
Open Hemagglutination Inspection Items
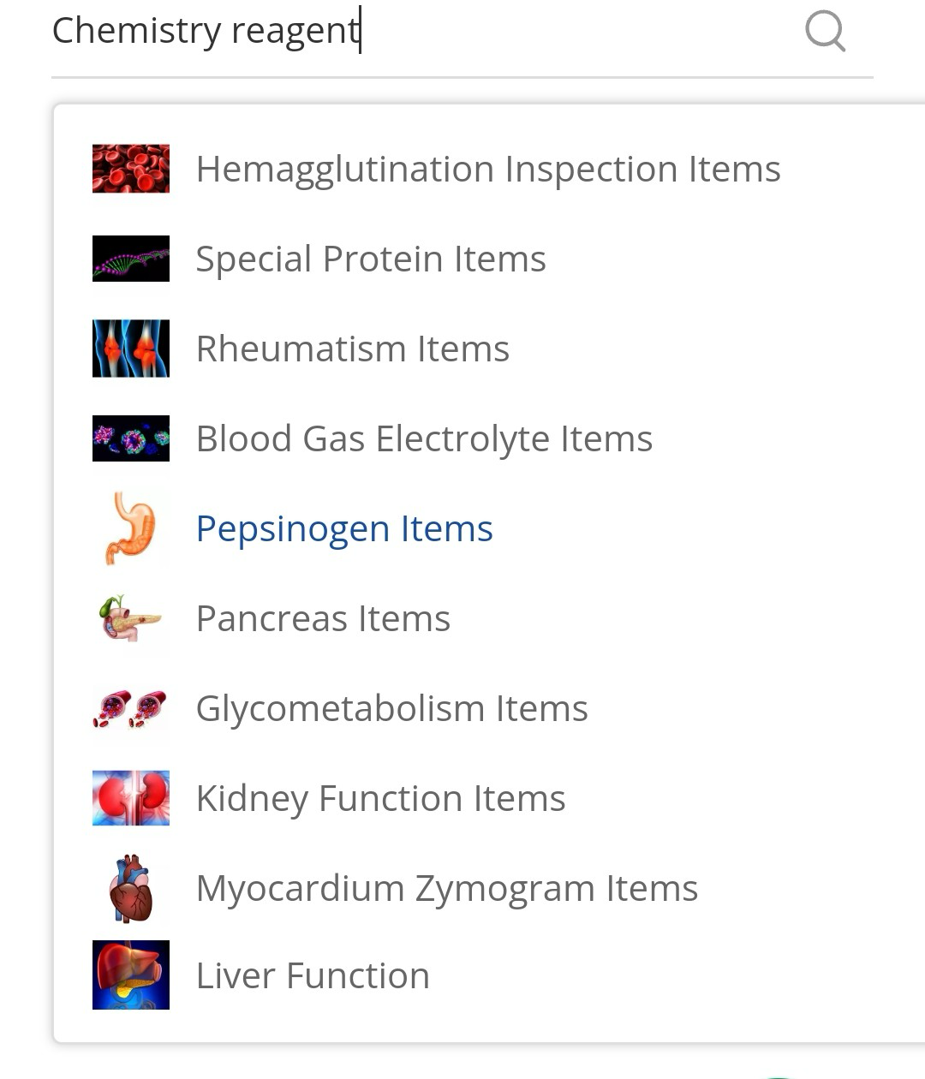(x=487, y=169)
